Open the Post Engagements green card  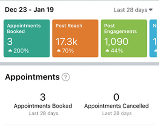coord(124,38)
